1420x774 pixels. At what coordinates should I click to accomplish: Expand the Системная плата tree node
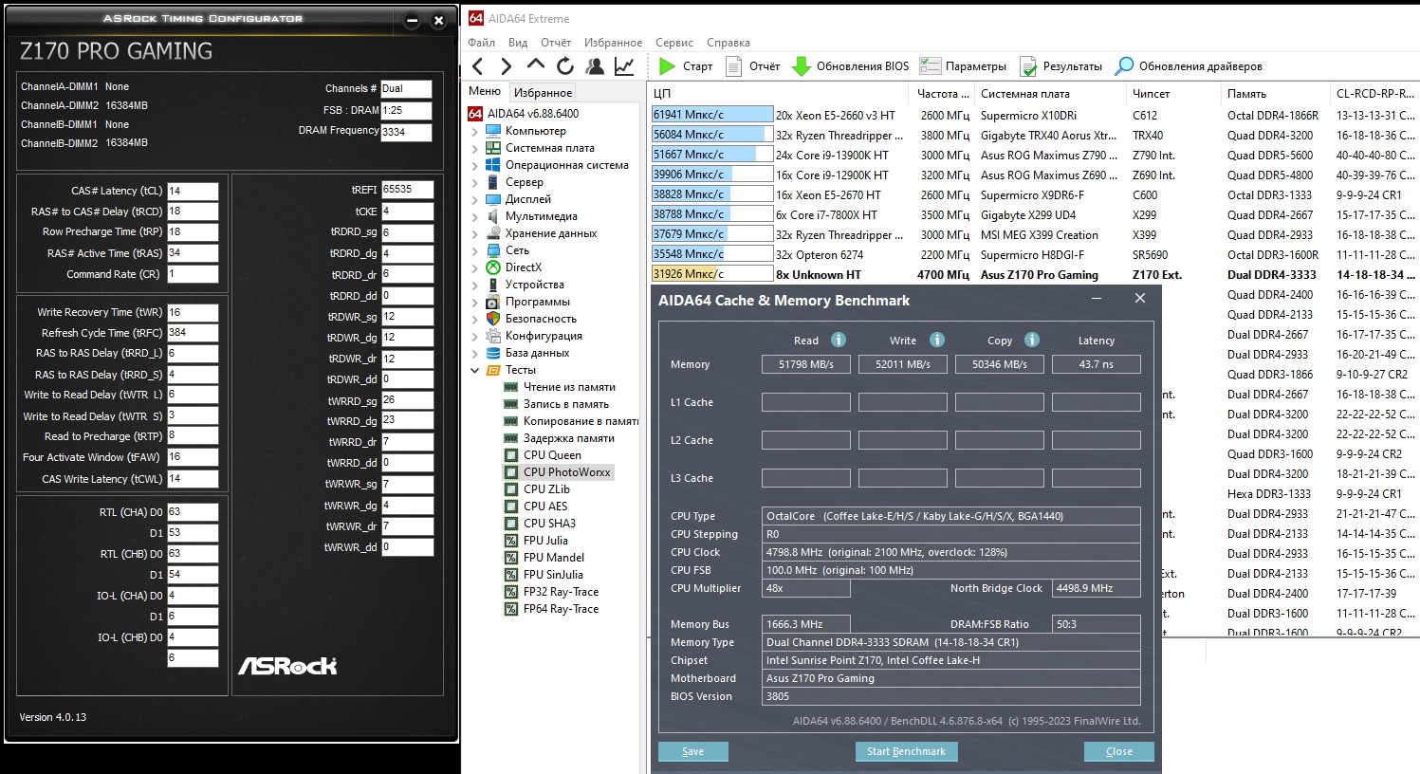click(475, 149)
